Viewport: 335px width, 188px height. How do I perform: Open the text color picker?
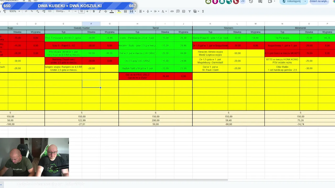pos(112,11)
